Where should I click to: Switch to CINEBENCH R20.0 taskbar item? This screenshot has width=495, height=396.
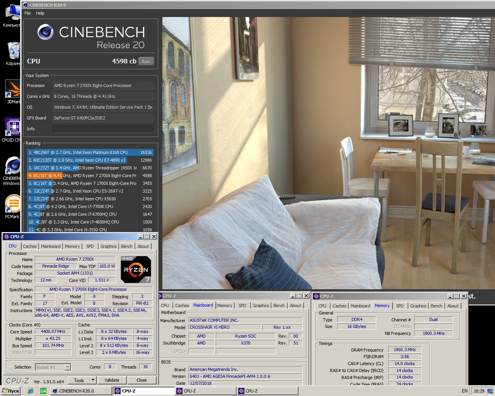[81, 391]
